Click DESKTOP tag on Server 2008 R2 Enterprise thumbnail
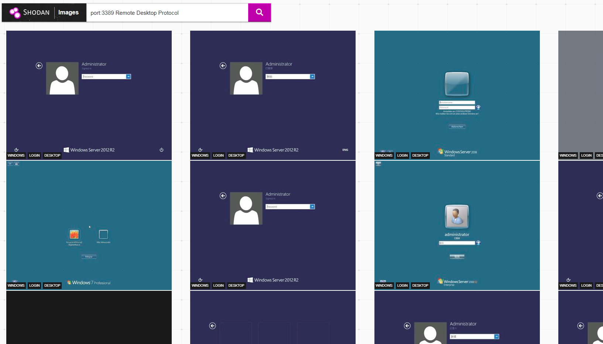Image resolution: width=603 pixels, height=344 pixels. [x=420, y=286]
